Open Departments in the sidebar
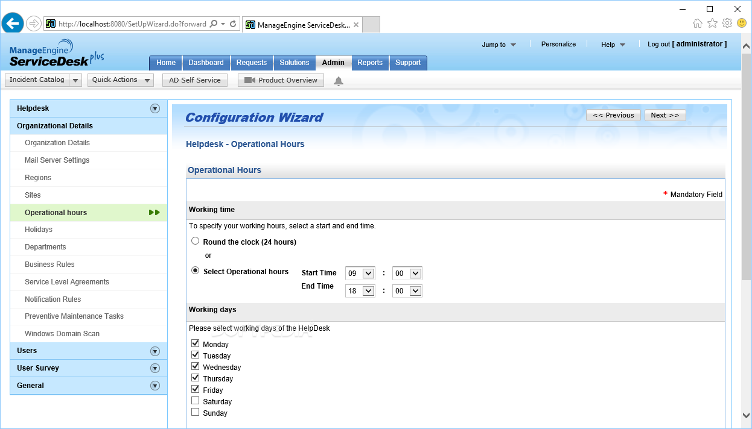Screen dimensions: 752x429 (45, 247)
